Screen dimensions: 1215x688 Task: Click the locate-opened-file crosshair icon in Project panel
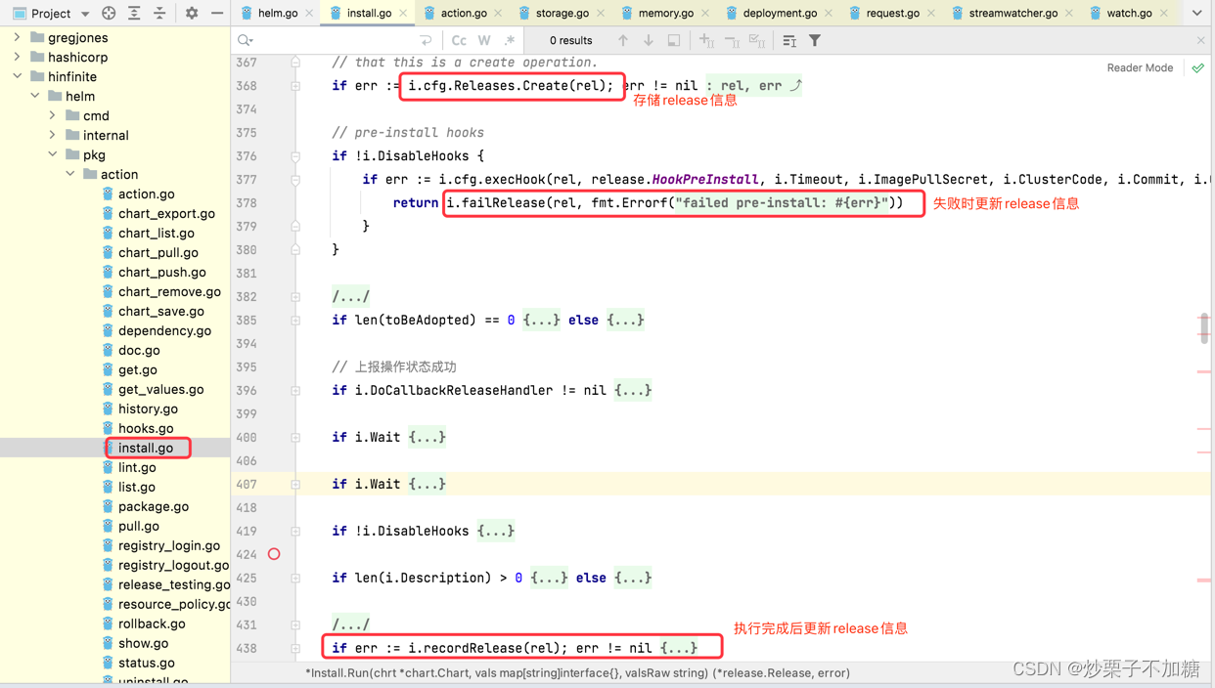[109, 14]
